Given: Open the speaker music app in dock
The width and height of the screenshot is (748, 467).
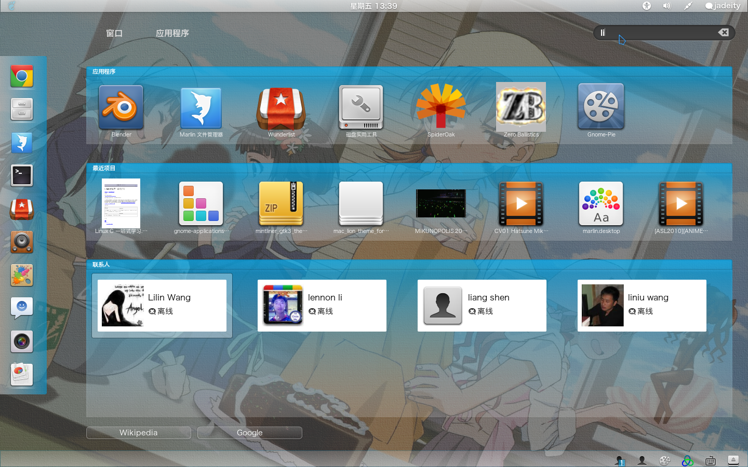Looking at the screenshot, I should tap(22, 242).
